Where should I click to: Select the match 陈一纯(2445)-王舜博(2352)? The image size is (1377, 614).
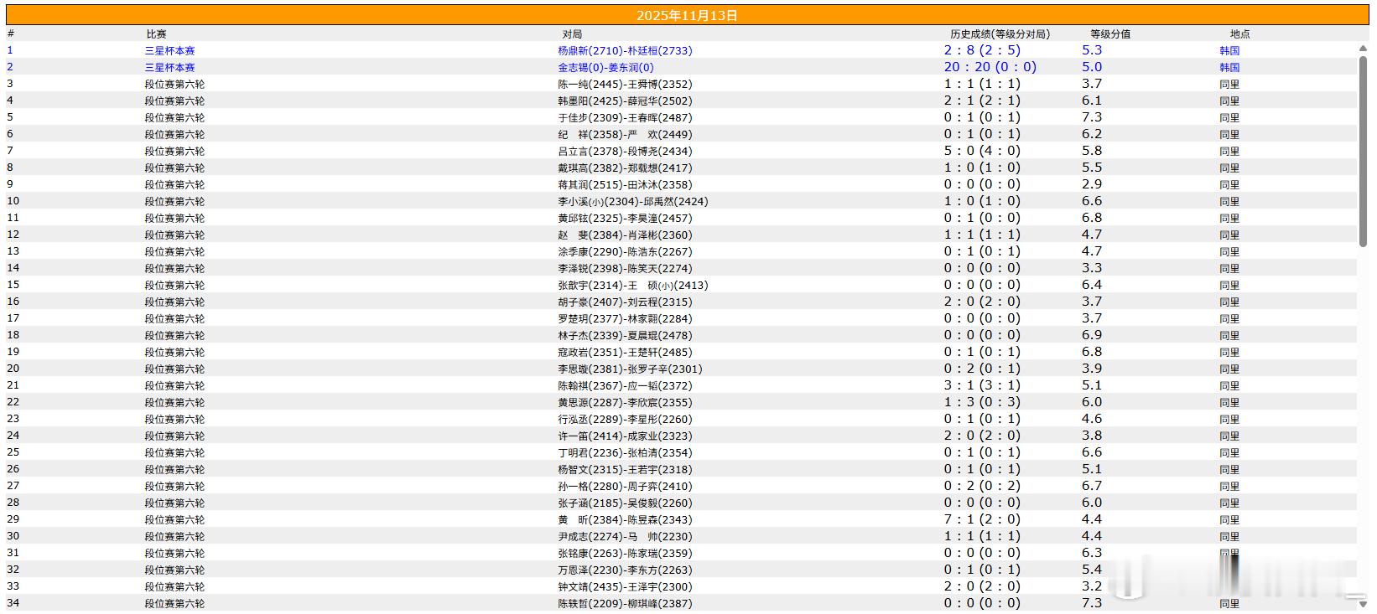point(626,84)
